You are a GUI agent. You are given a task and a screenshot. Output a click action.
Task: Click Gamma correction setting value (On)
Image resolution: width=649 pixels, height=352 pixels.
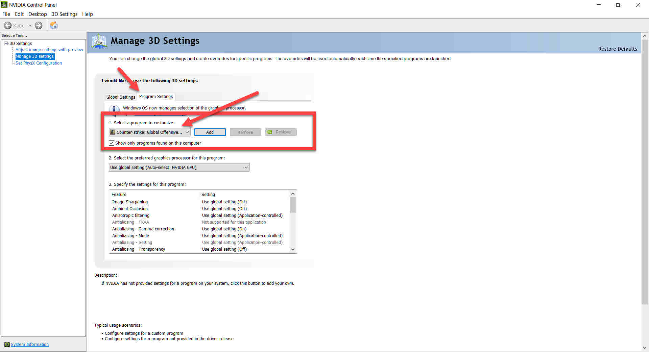click(x=224, y=229)
